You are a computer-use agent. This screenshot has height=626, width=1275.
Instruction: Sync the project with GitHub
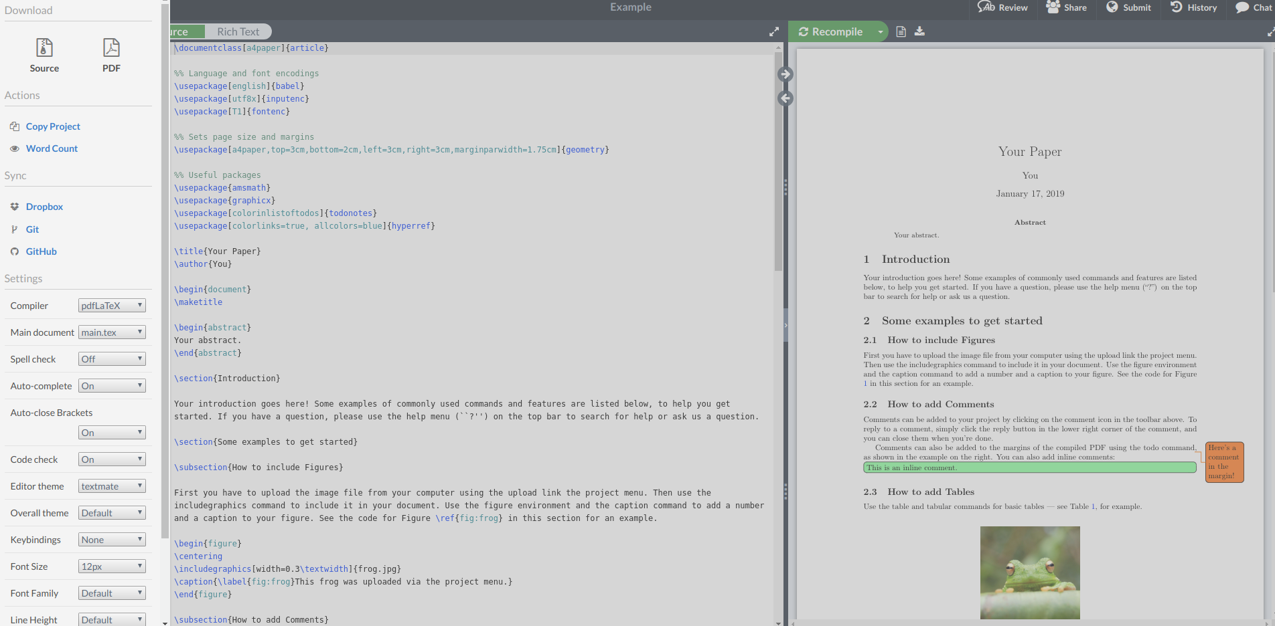click(x=40, y=251)
